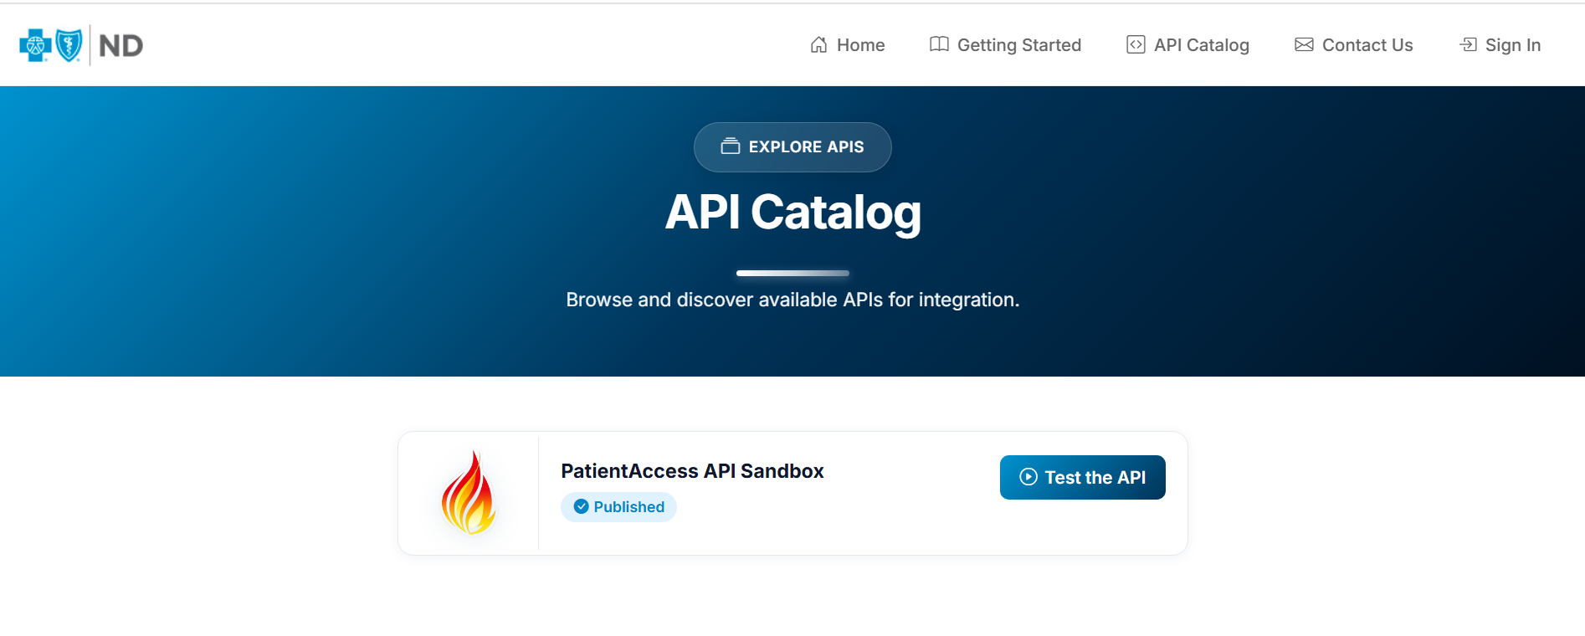Click the ND text in the logo
Screen dimensions: 1585x636
[x=121, y=46]
